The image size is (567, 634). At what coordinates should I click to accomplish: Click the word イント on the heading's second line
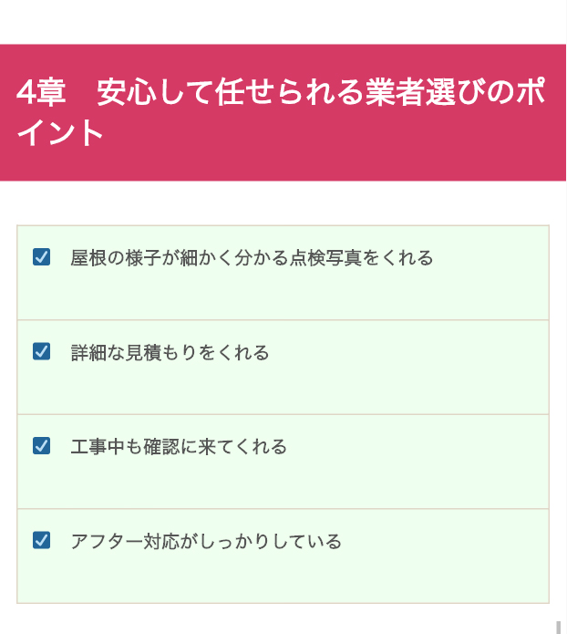point(59,131)
